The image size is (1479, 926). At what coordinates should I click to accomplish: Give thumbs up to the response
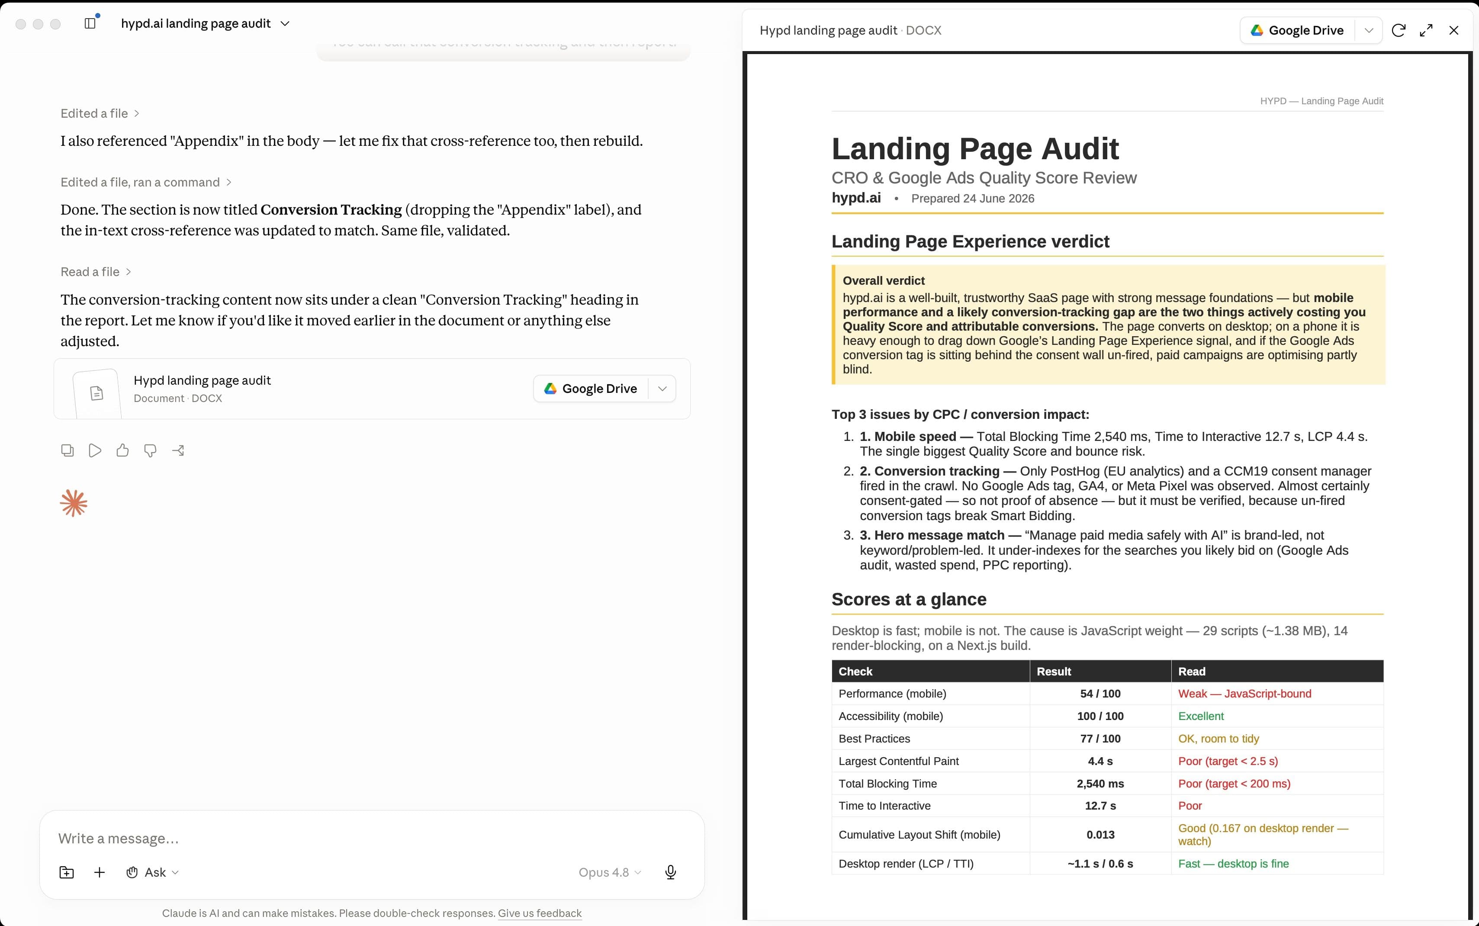click(x=122, y=451)
